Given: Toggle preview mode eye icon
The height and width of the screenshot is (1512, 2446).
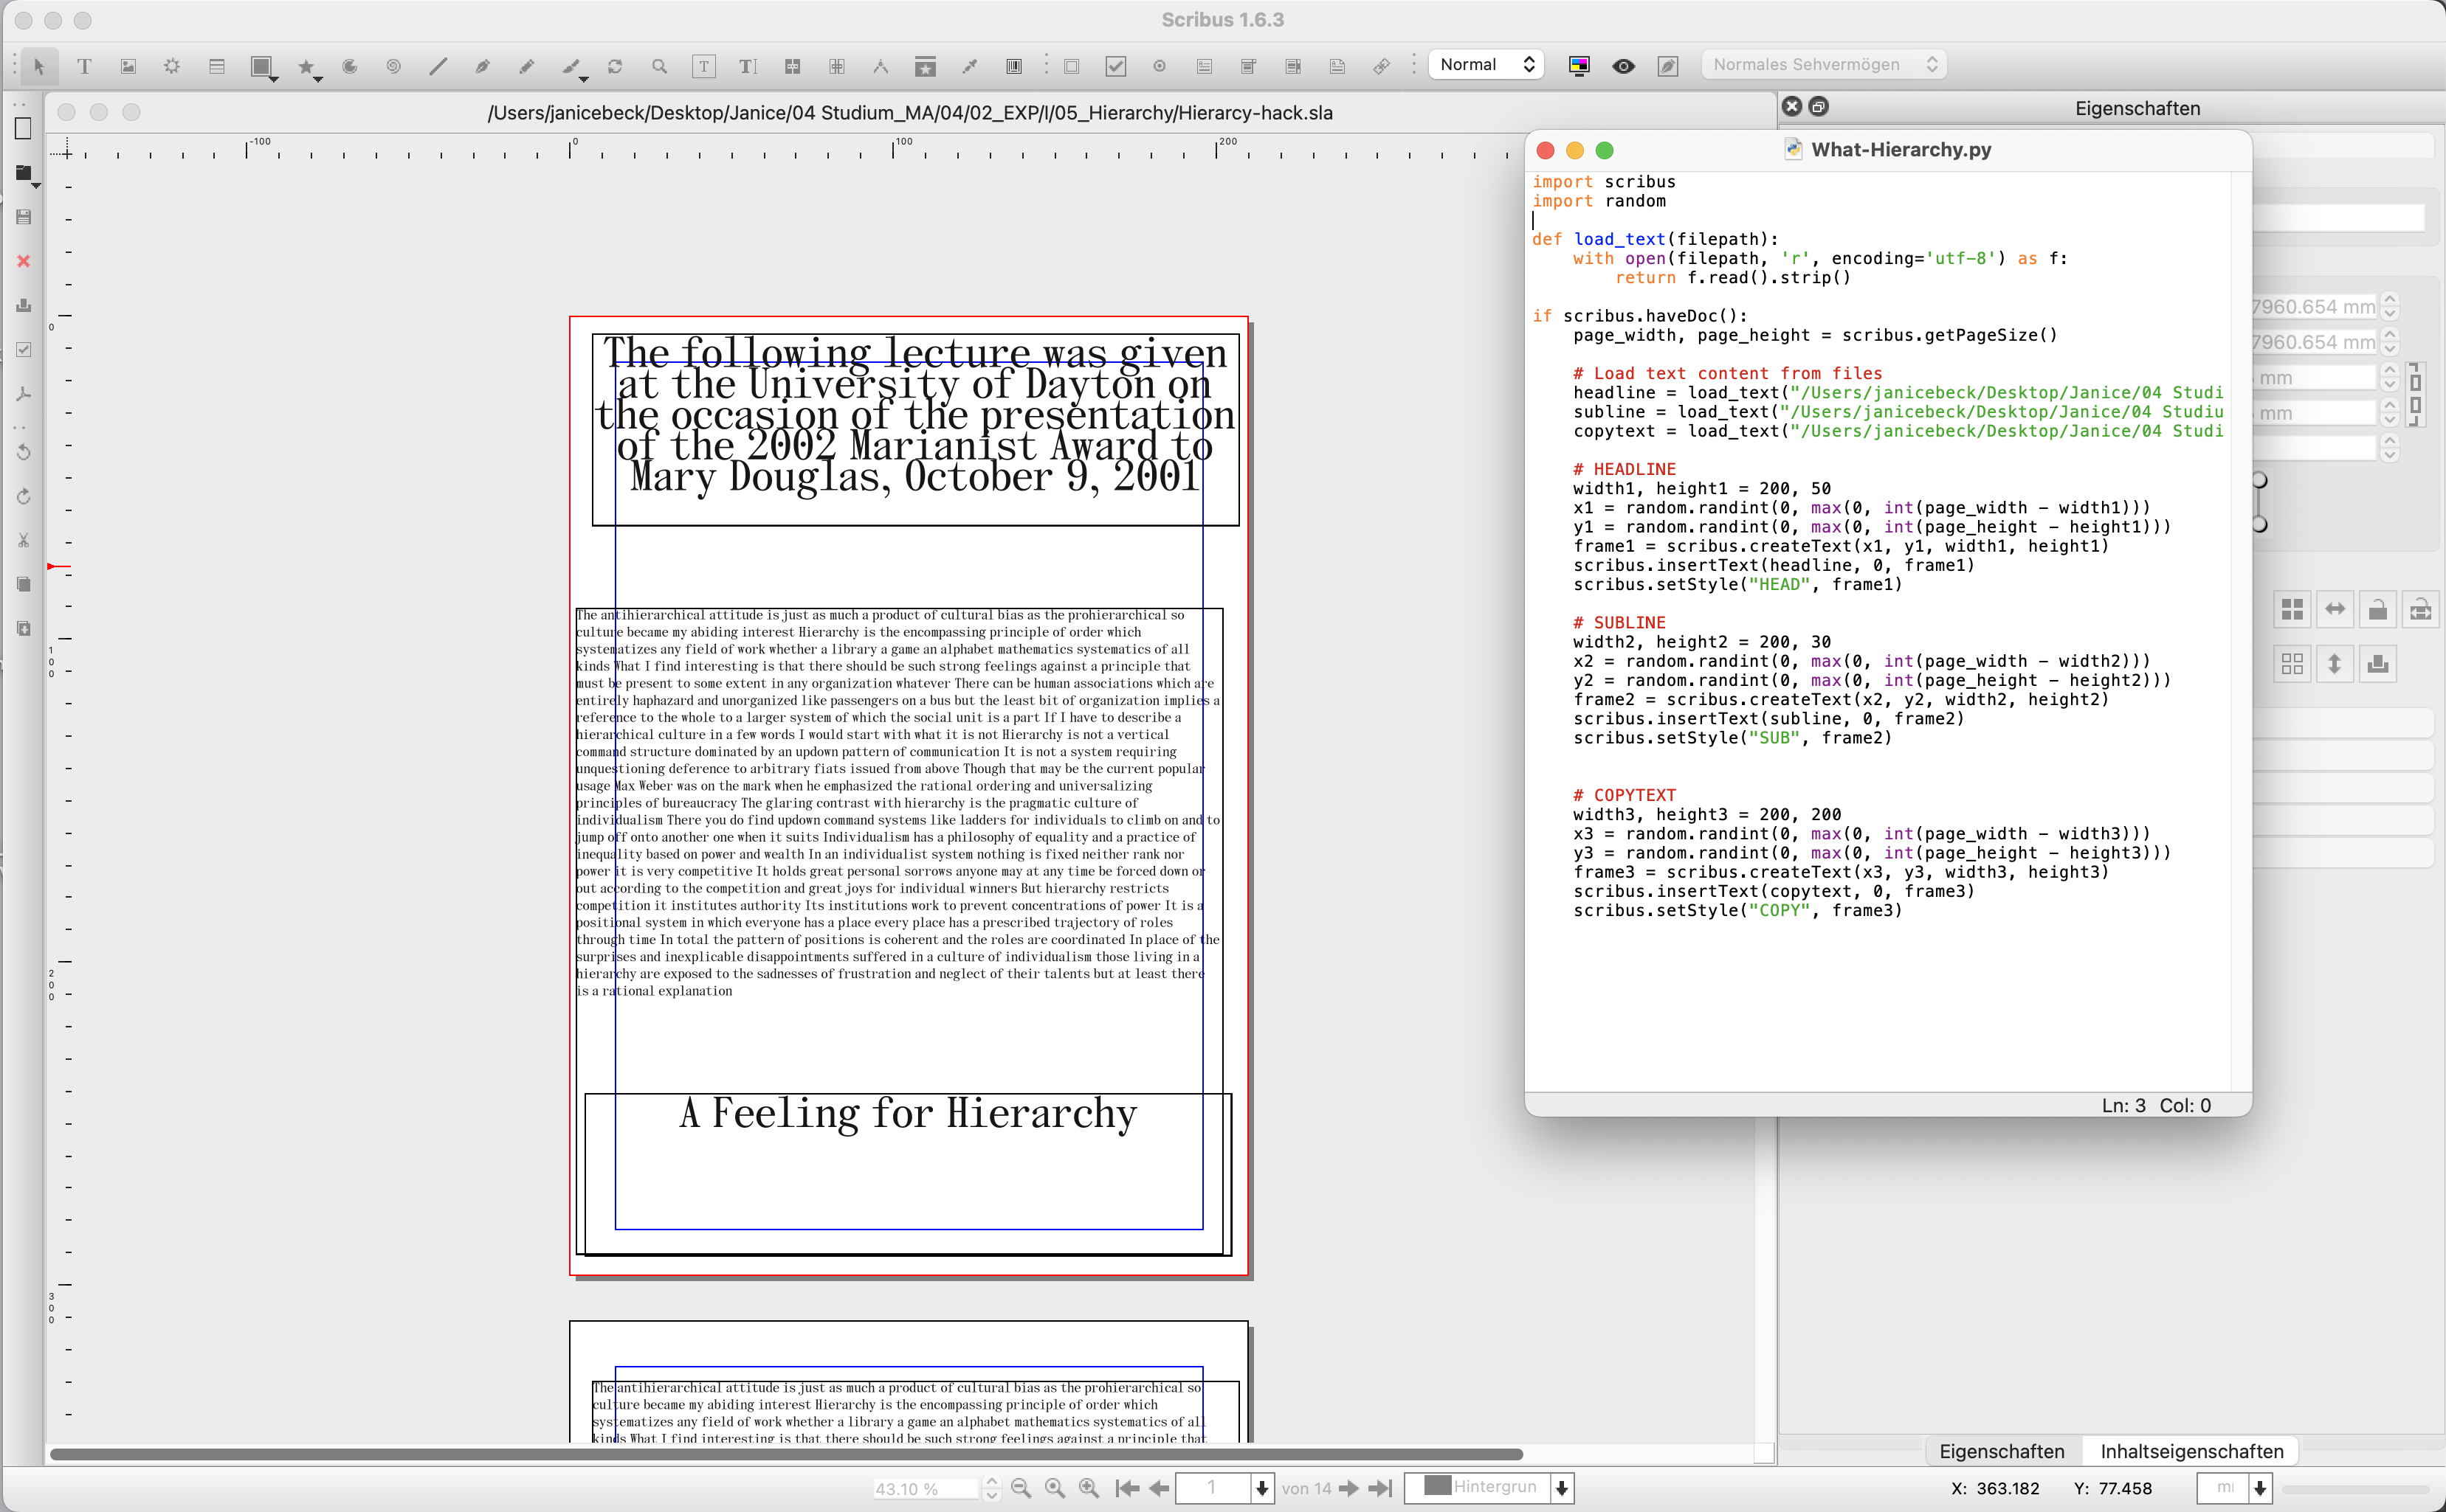Looking at the screenshot, I should [x=1624, y=66].
